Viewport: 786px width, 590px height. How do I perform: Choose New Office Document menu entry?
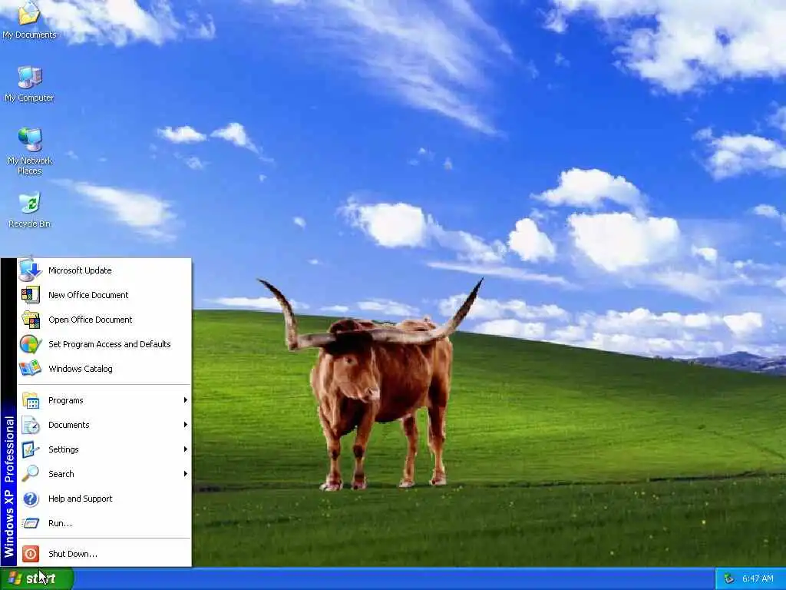coord(104,294)
